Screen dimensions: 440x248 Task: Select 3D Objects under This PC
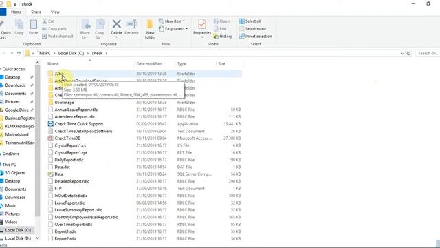[x=15, y=173]
